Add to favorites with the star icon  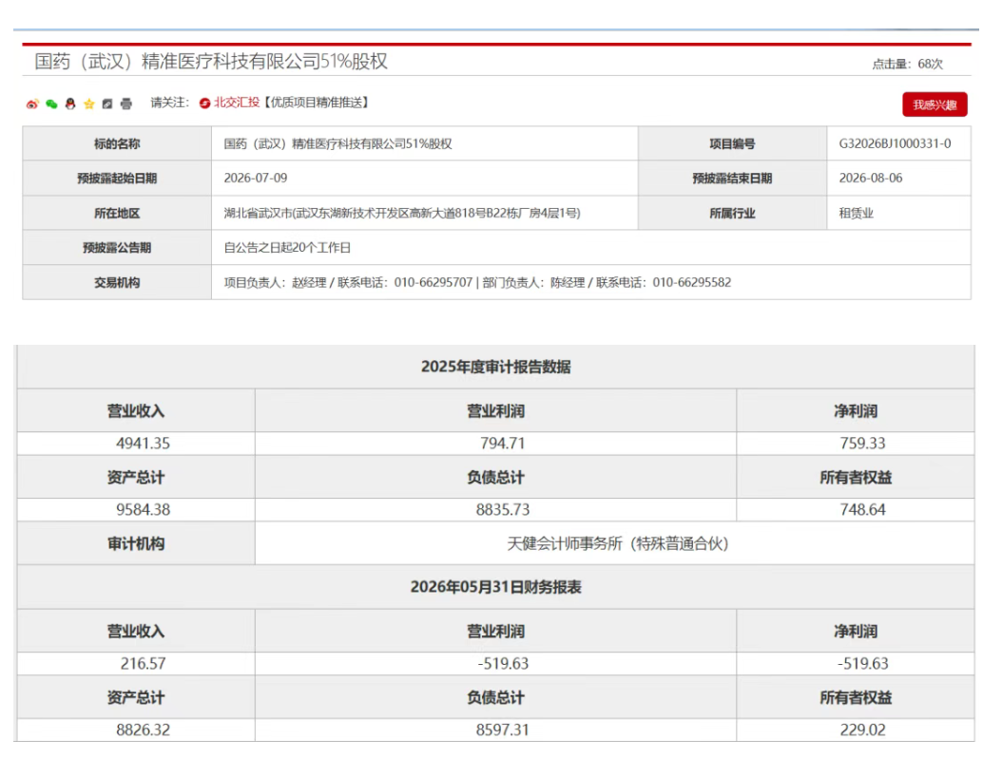pyautogui.click(x=89, y=104)
